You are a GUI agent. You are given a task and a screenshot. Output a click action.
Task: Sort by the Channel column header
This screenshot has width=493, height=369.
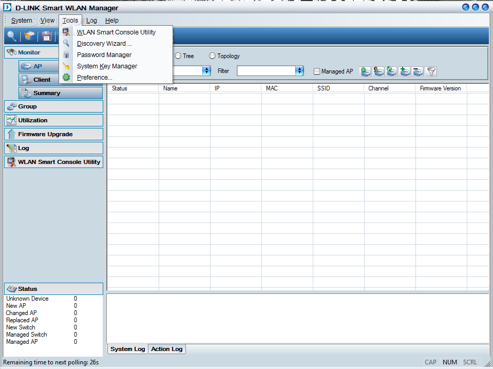390,88
